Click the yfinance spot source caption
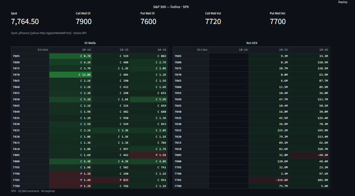This screenshot has width=355, height=196. pos(49,33)
